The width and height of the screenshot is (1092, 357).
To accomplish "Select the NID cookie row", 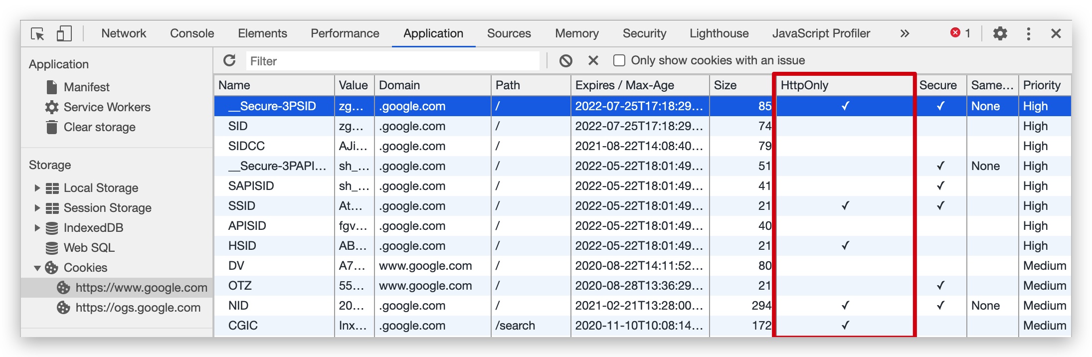I will [x=238, y=306].
